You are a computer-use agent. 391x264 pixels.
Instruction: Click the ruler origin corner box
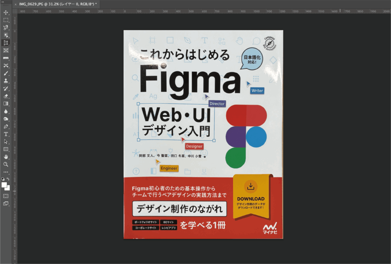[15, 11]
